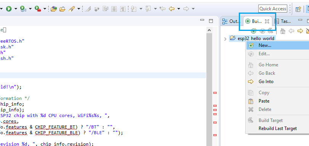Minimize the code editor pane
Viewport: 309px width, 146px height.
[x=202, y=20]
